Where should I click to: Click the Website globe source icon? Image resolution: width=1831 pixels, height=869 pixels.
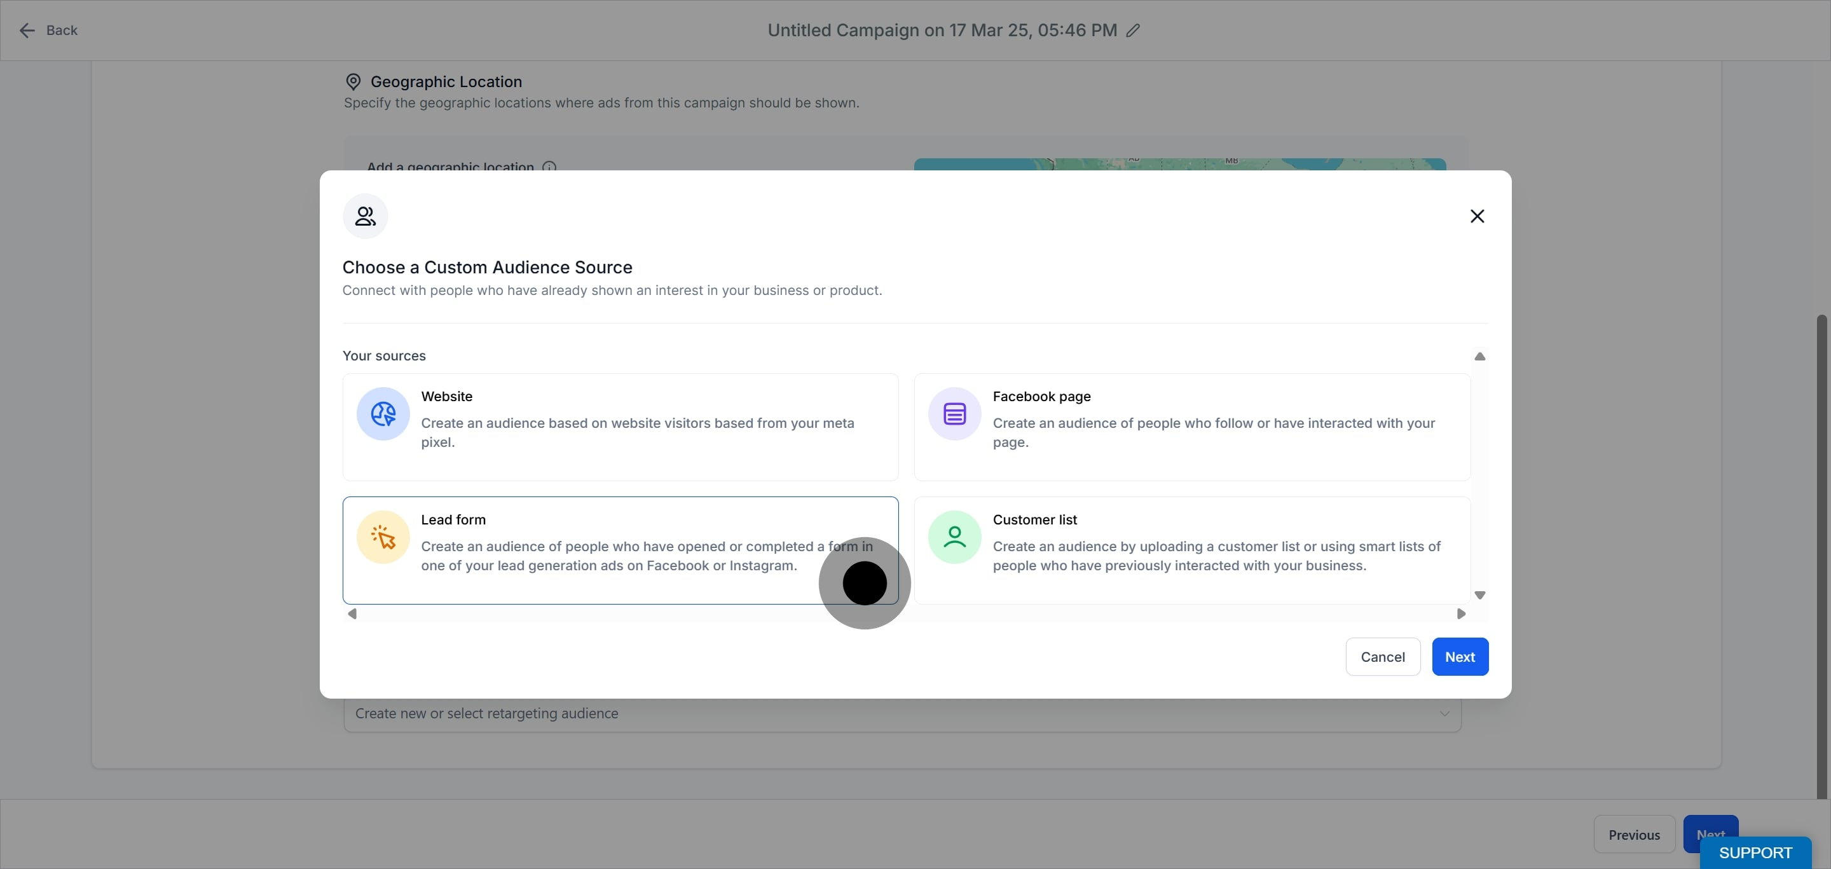[x=383, y=414]
